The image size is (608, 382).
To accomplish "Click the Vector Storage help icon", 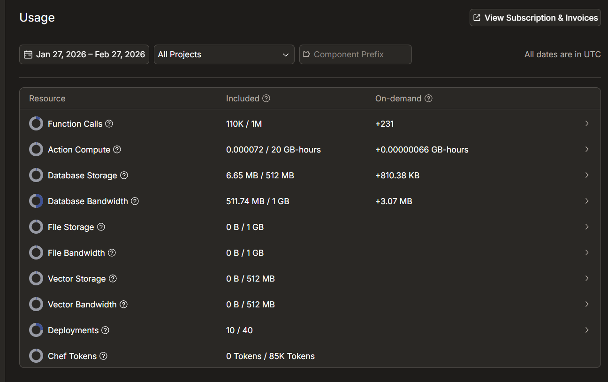I will pos(113,279).
